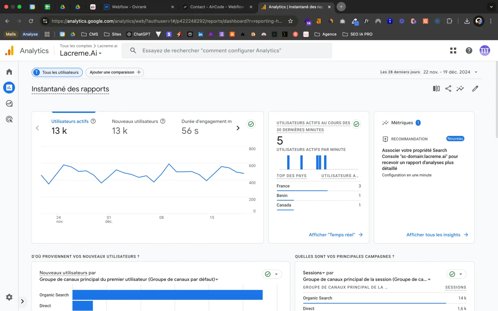Click the Tous les utilisateurs chip
Viewport: 498px width, 311px height.
(x=57, y=72)
